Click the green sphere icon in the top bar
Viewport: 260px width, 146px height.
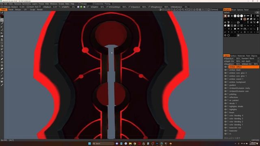81,7
